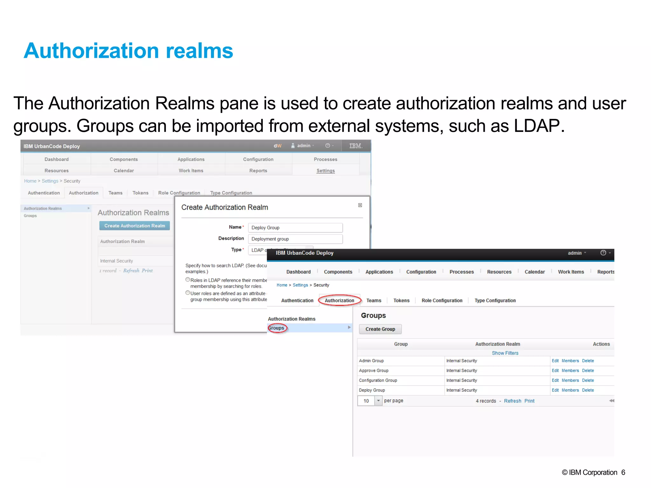Viewport: 651px width, 488px height.
Task: Expand the Groups side item arrow in the front window
Action: [x=349, y=327]
